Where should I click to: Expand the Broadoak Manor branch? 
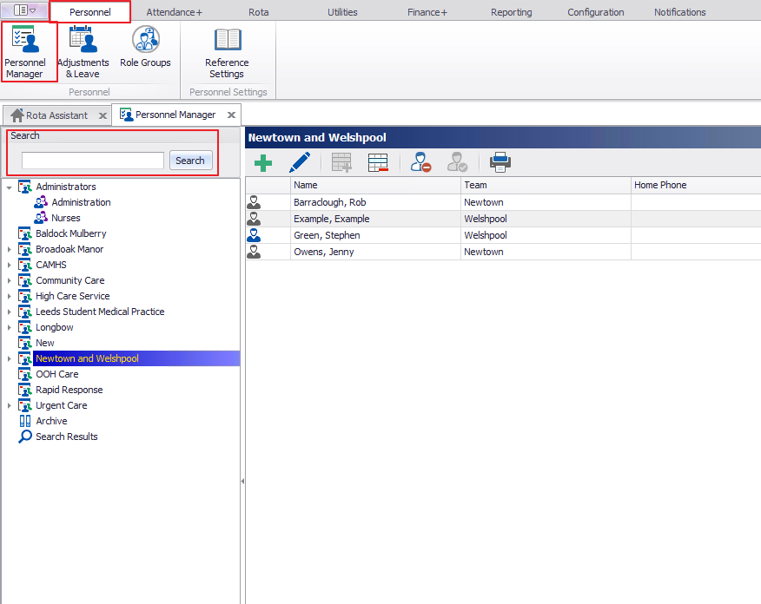click(9, 249)
